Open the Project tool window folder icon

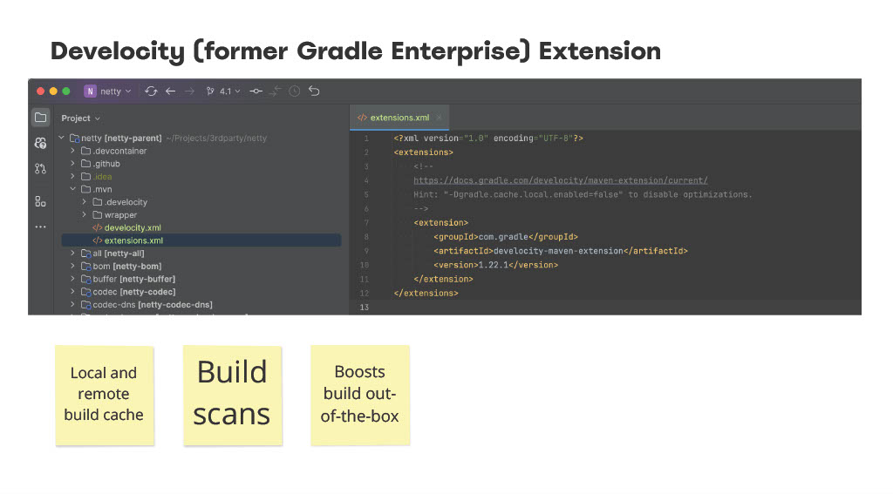tap(40, 118)
